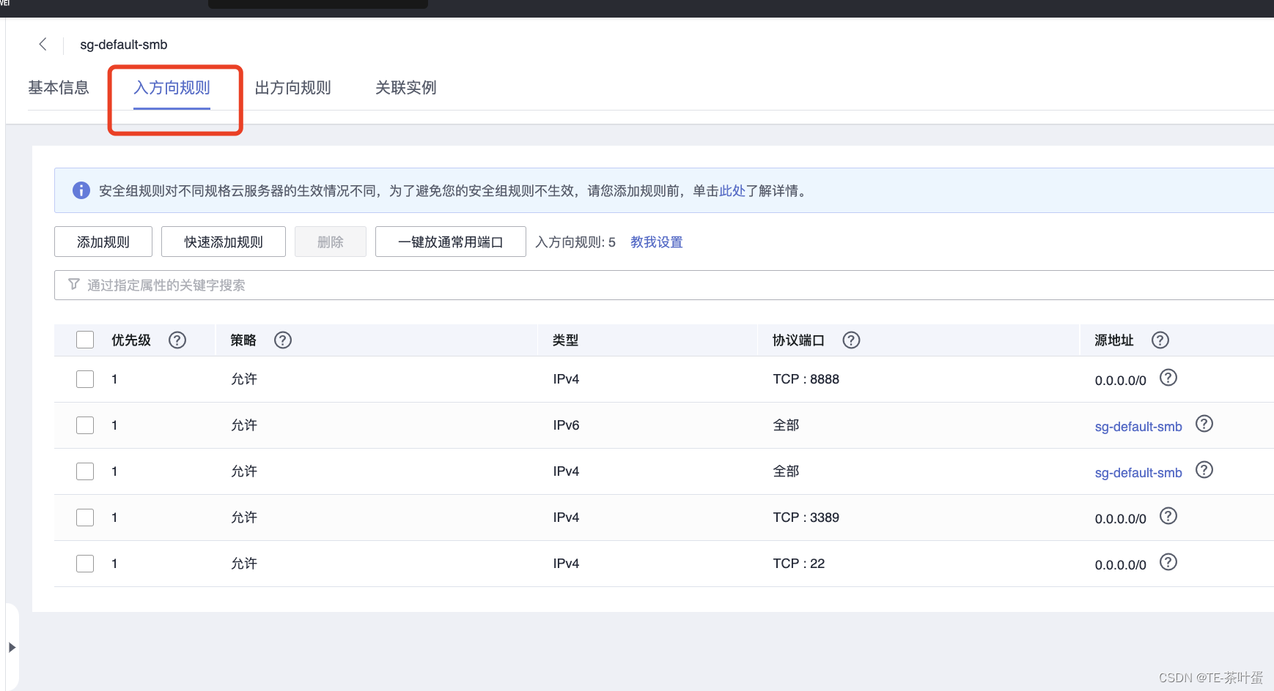Switch to the 出方向规则 tab
Image resolution: width=1274 pixels, height=691 pixels.
293,88
